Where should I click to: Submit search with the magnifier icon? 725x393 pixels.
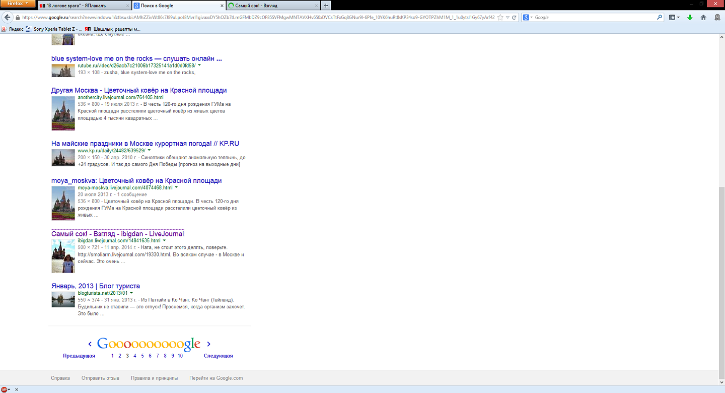click(660, 17)
